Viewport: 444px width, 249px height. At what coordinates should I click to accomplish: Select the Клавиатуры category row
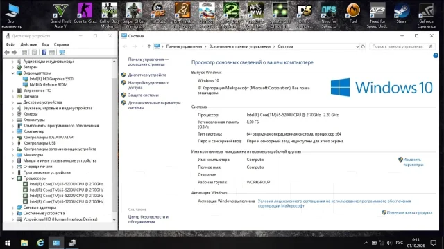point(34,120)
